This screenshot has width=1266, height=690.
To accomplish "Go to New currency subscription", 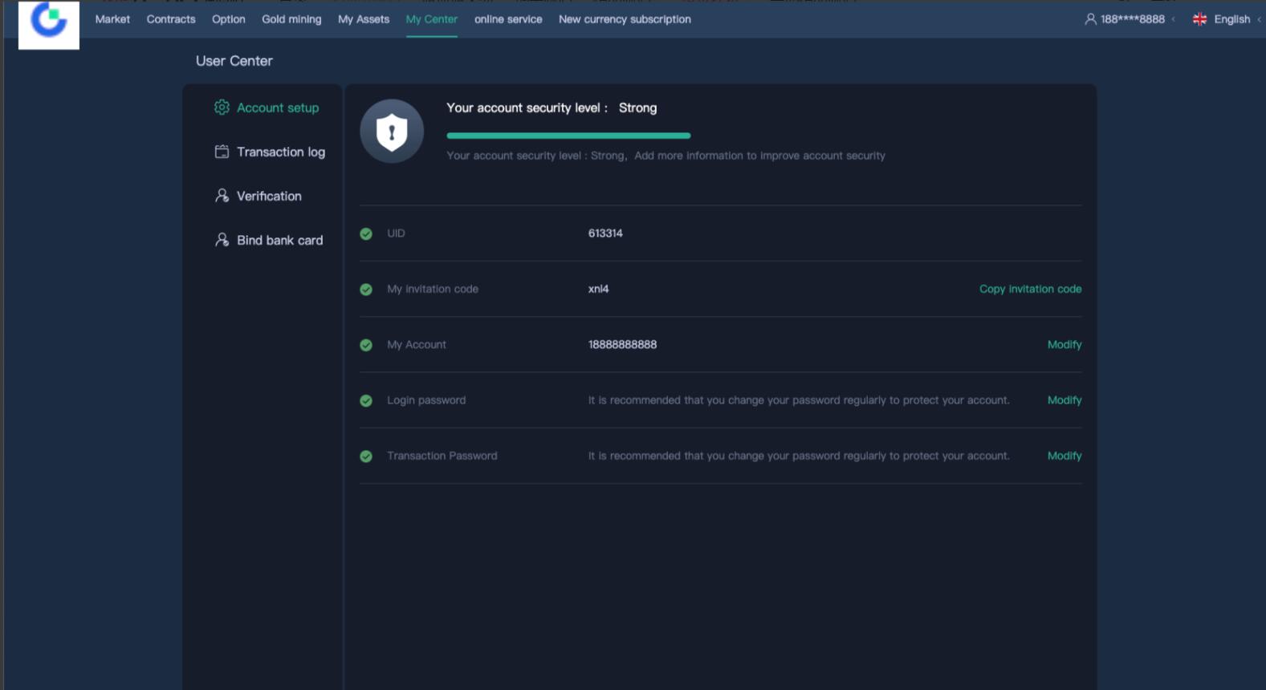I will (x=625, y=19).
